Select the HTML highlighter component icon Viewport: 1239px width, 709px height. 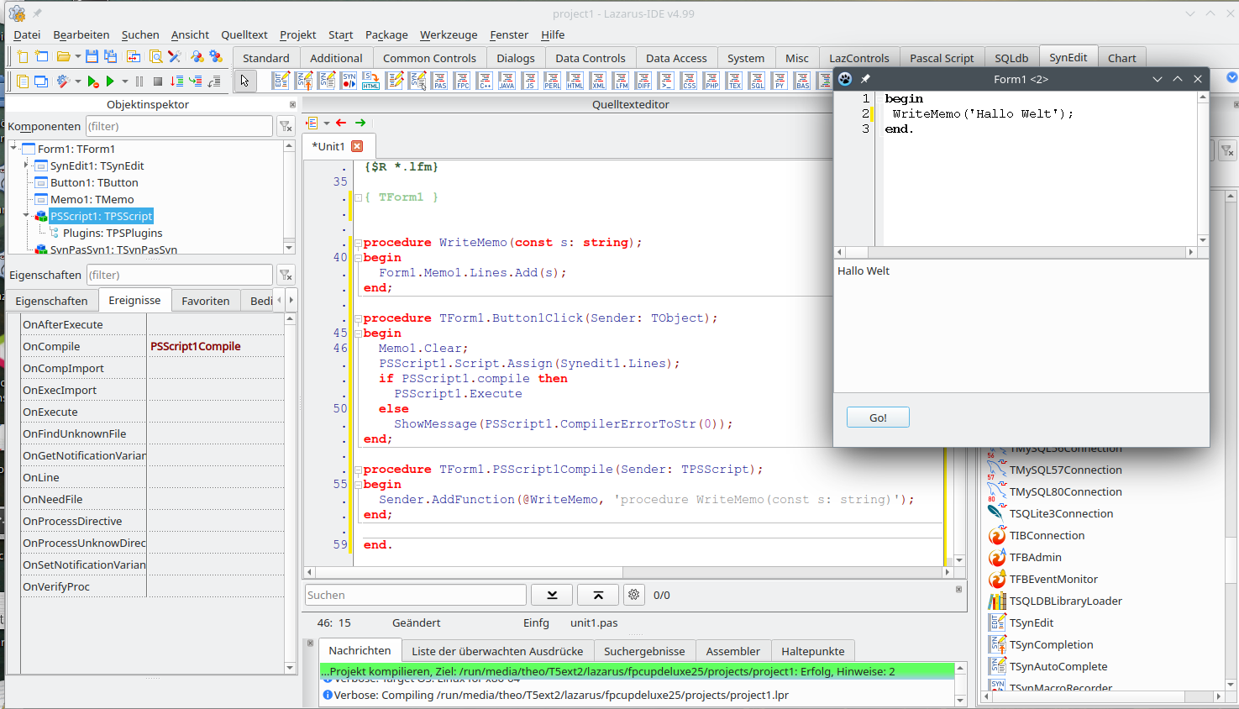pos(575,81)
